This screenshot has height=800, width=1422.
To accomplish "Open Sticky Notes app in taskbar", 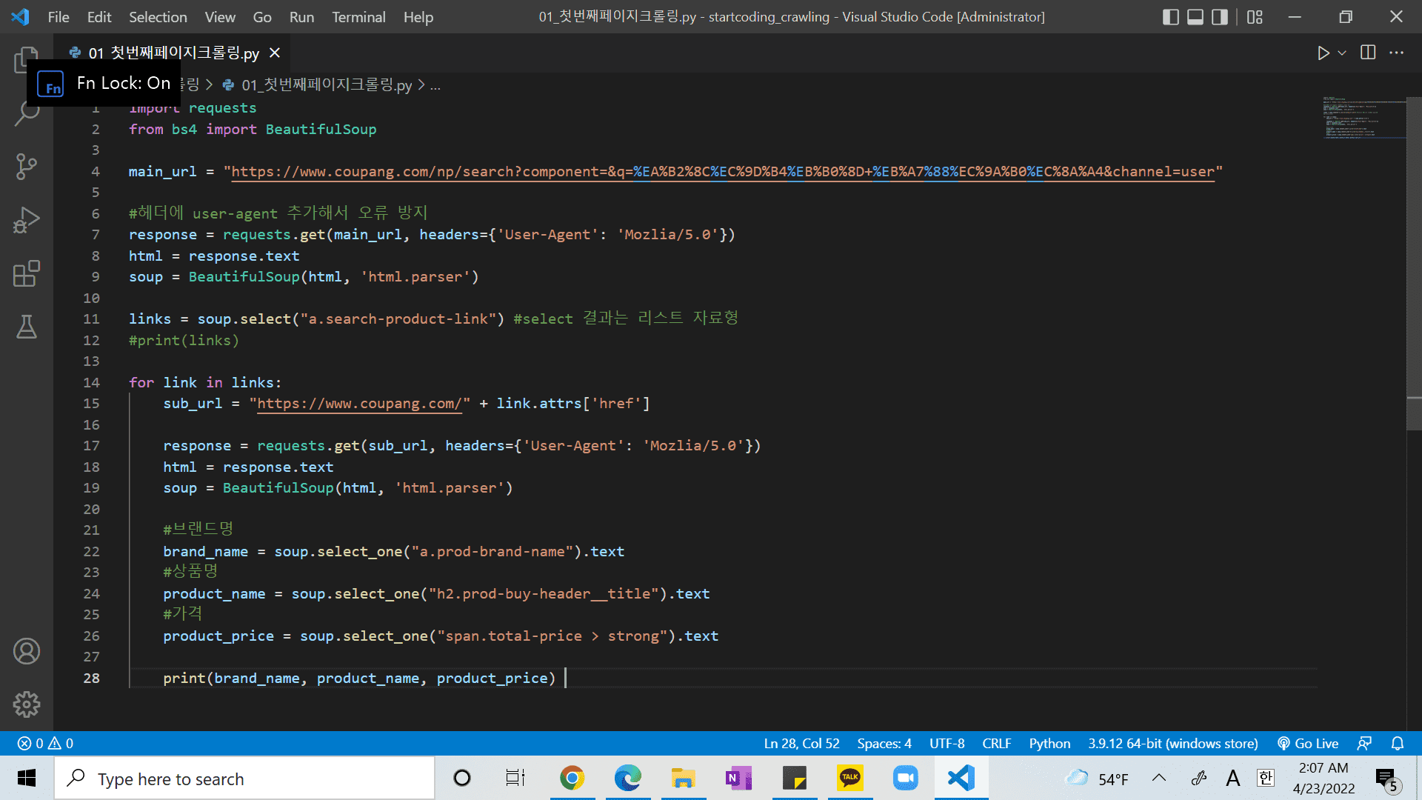I will tap(794, 779).
